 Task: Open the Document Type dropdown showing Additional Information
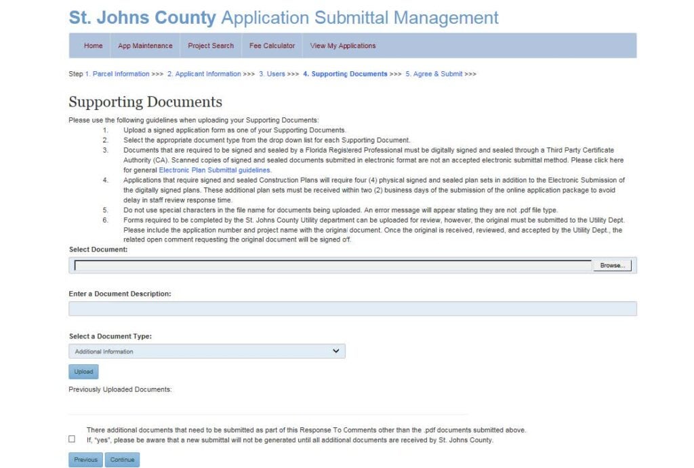207,351
